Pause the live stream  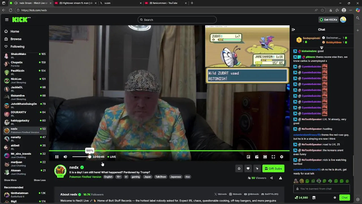(57, 157)
